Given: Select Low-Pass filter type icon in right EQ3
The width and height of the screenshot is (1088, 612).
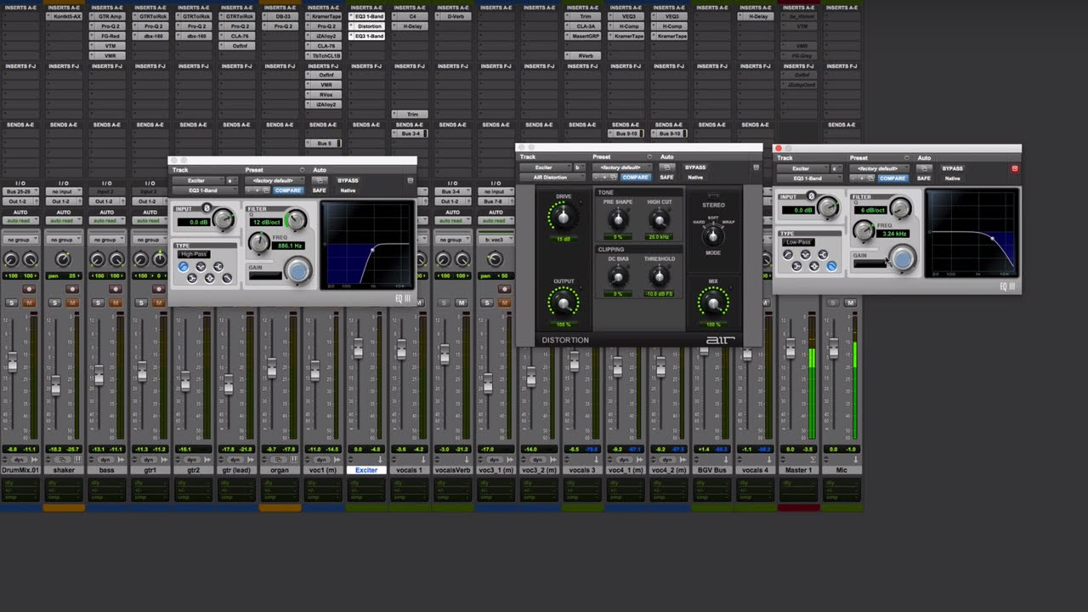Looking at the screenshot, I should (831, 267).
